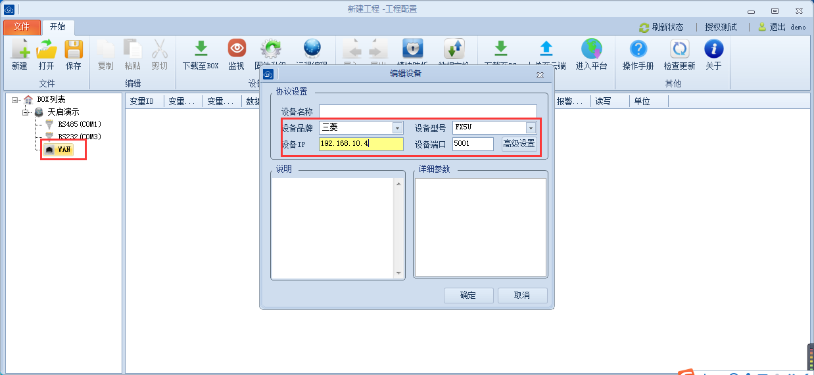
Task: Click the firmware upgrade gear icon
Action: coord(270,49)
